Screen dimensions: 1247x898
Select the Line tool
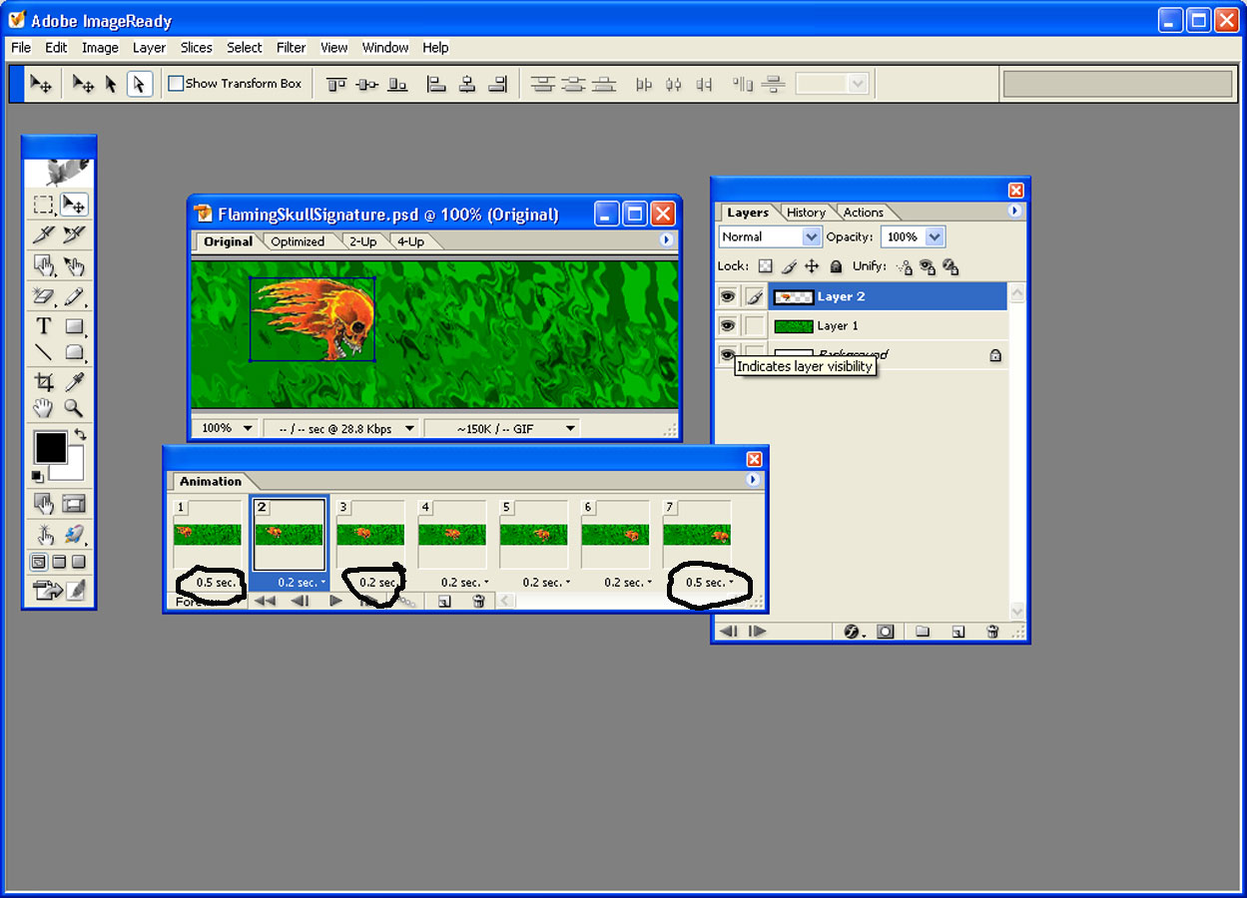coord(44,351)
